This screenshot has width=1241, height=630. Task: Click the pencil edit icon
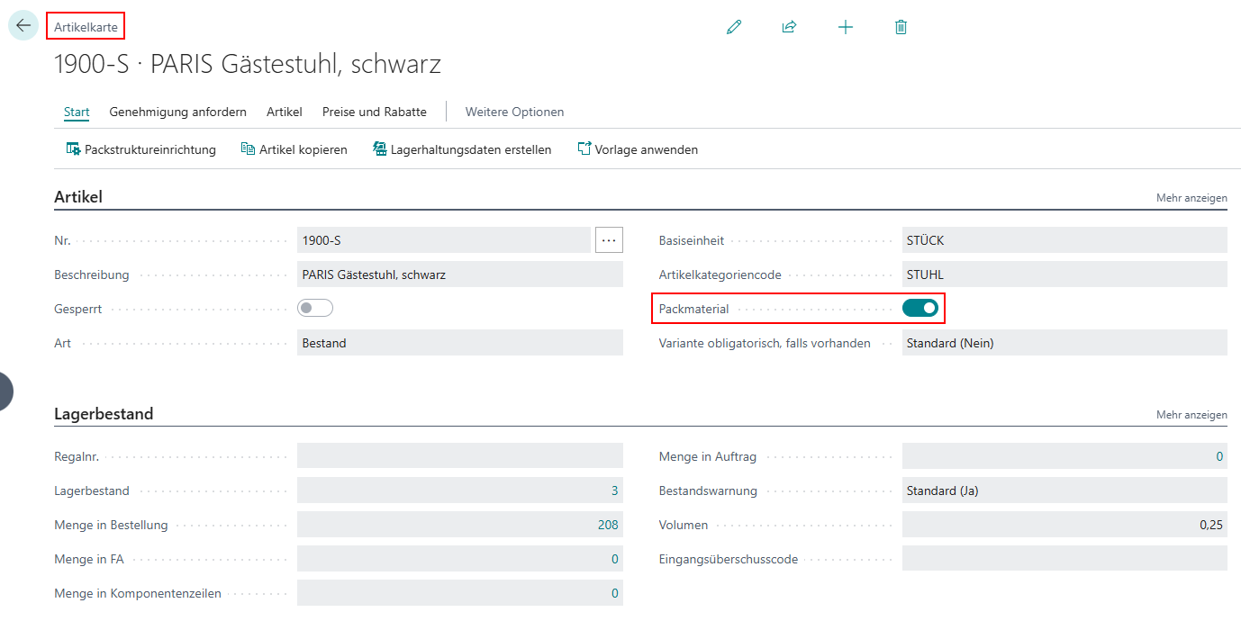pyautogui.click(x=734, y=27)
